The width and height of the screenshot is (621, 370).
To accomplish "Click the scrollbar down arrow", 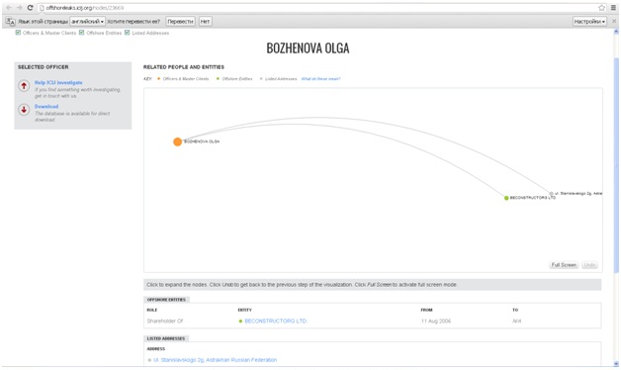I will tap(616, 363).
